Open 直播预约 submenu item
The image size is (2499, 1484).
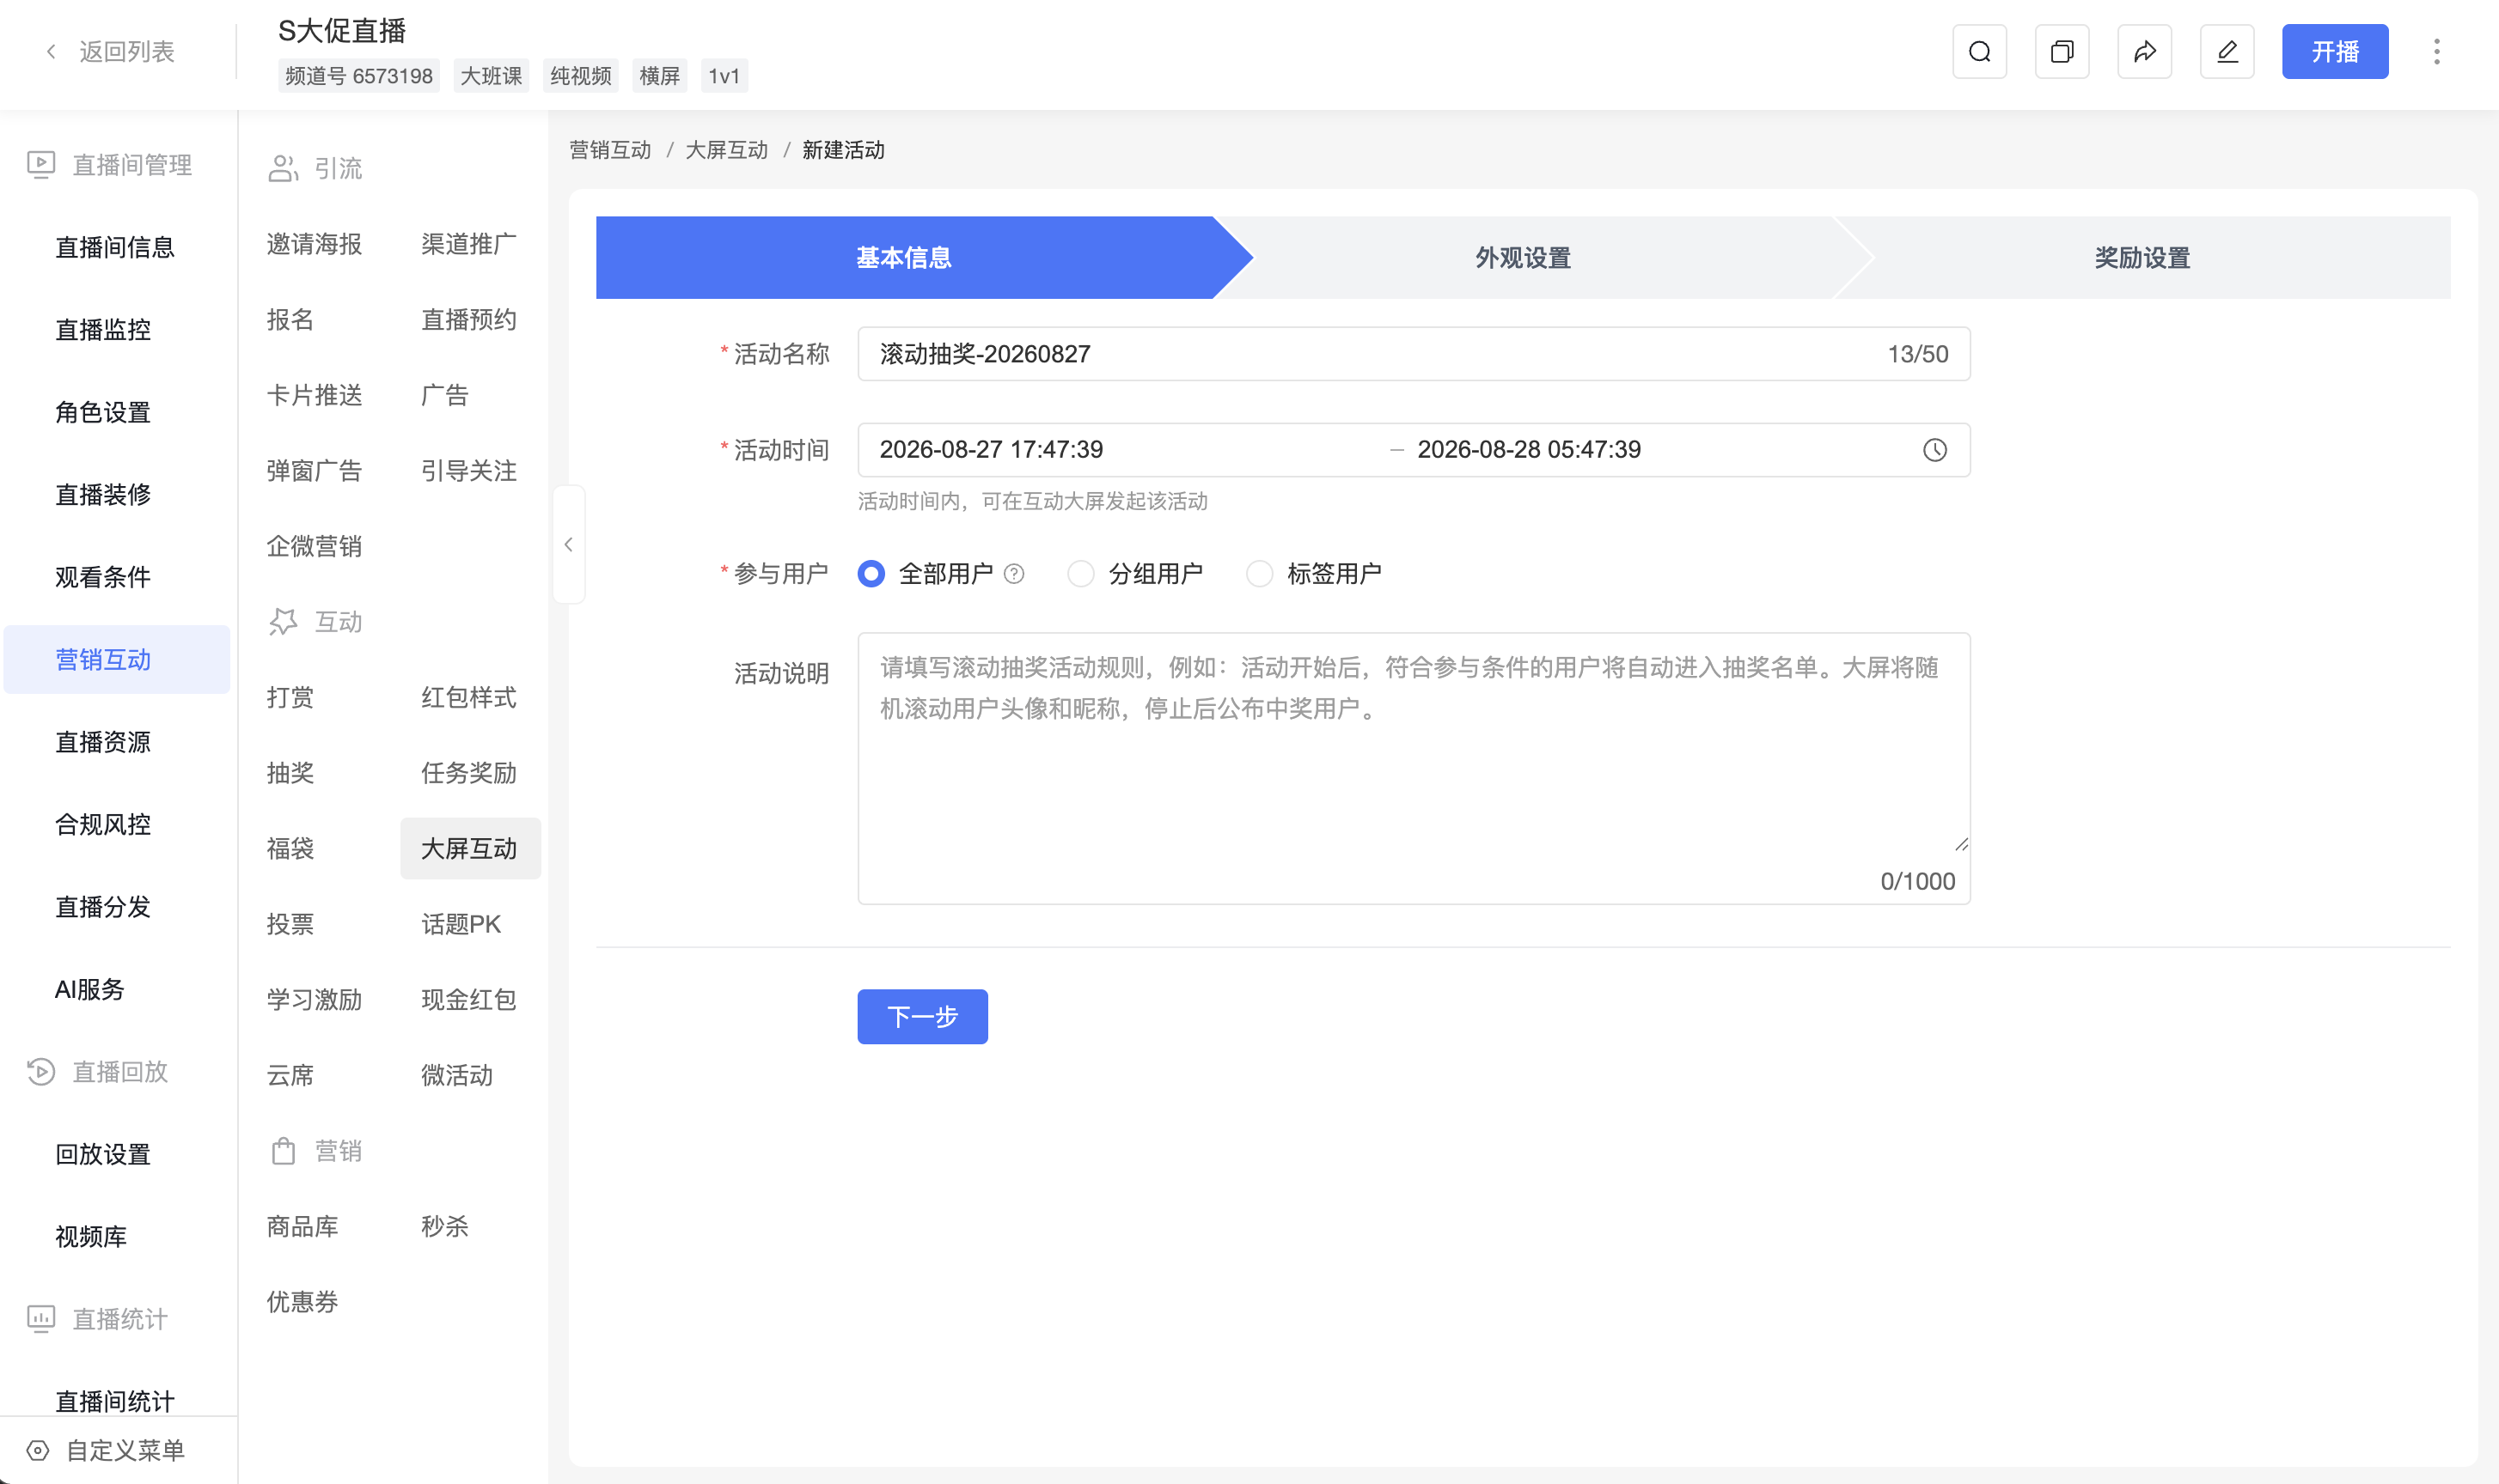[469, 319]
